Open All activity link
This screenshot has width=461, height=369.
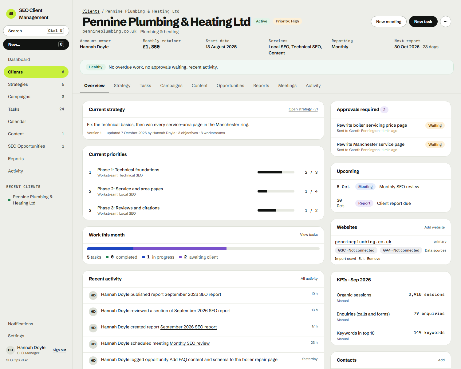point(309,279)
